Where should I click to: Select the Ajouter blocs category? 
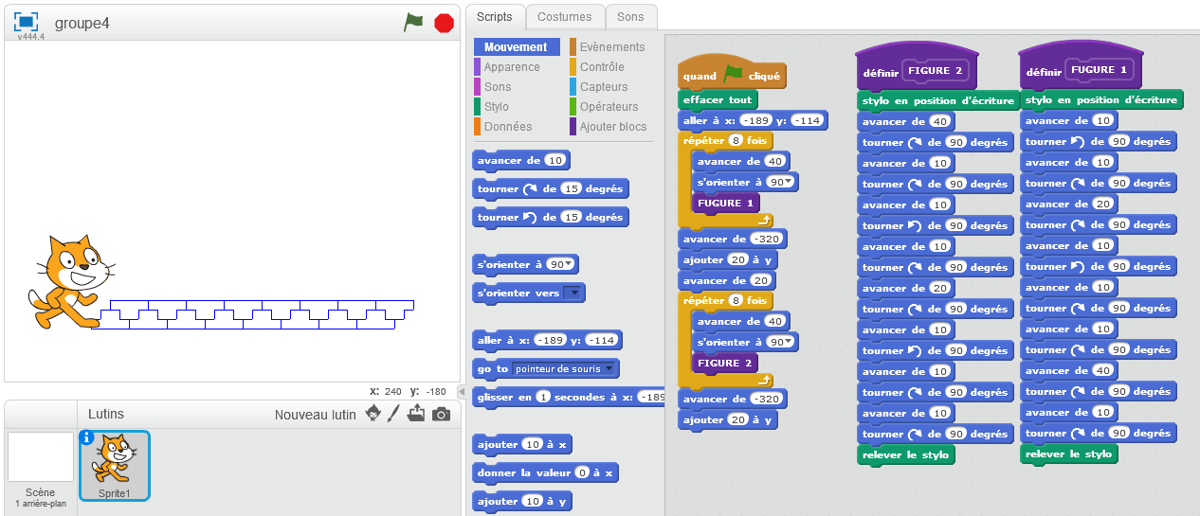tap(612, 127)
